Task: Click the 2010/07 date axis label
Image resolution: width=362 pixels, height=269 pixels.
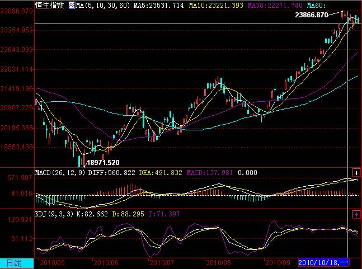Action: tap(162, 263)
